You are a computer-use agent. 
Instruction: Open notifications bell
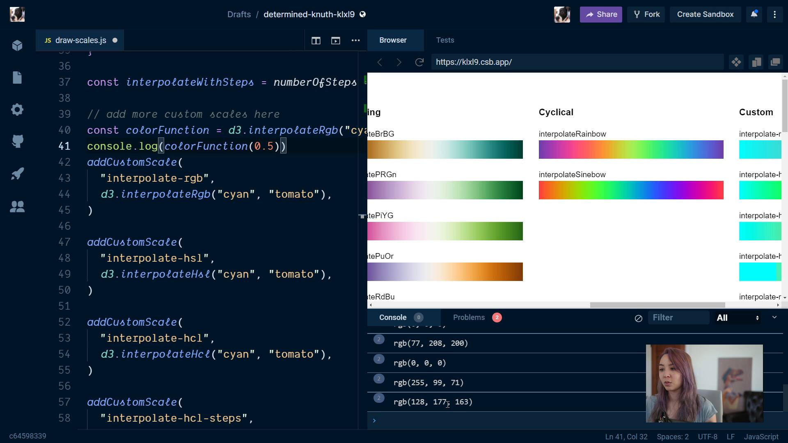coord(754,14)
